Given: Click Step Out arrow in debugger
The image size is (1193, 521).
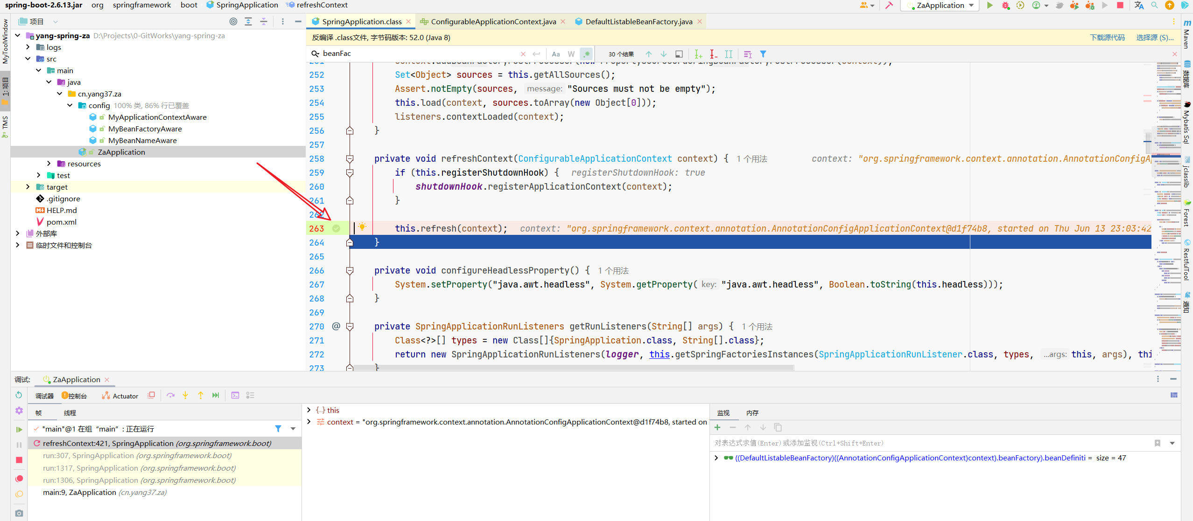Looking at the screenshot, I should pos(201,395).
